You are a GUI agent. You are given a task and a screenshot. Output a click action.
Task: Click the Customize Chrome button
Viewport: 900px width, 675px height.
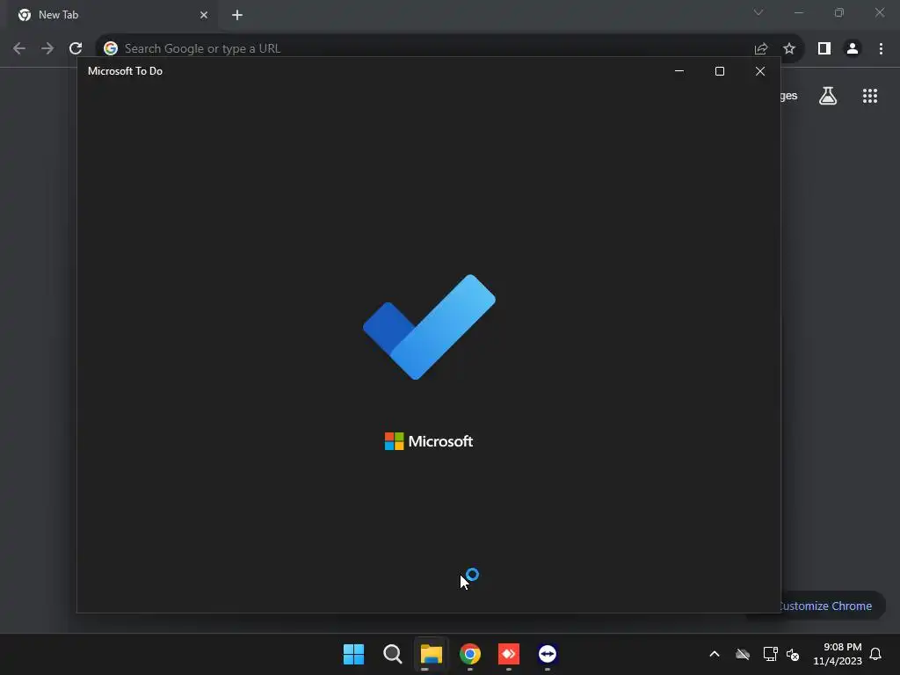(825, 606)
